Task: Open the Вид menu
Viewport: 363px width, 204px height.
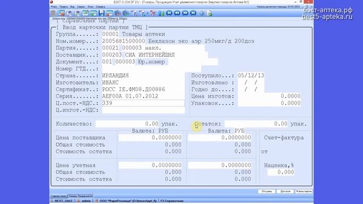Action: [73, 7]
